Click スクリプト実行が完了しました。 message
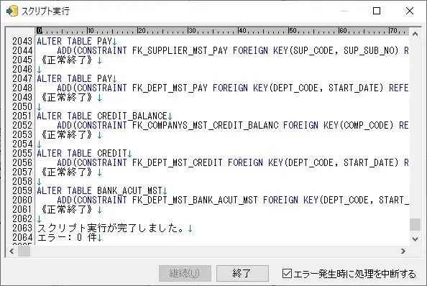Screen dimensions: 427x286 111,228
